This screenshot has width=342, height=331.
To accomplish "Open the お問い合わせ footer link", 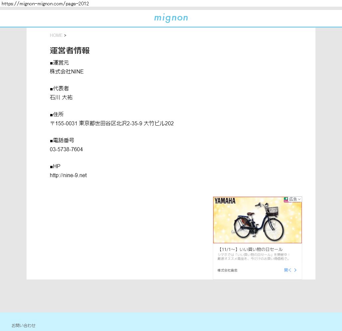I will click(24, 326).
